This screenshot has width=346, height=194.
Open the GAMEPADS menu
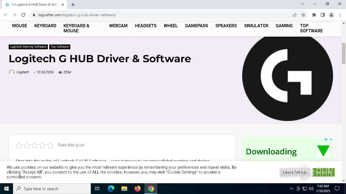pos(197,26)
